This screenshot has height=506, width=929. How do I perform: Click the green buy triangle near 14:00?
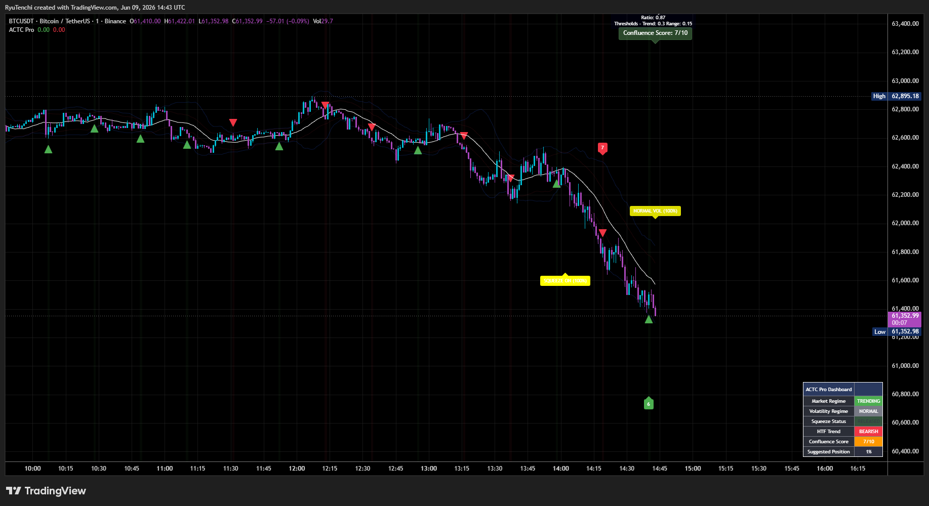pos(556,184)
